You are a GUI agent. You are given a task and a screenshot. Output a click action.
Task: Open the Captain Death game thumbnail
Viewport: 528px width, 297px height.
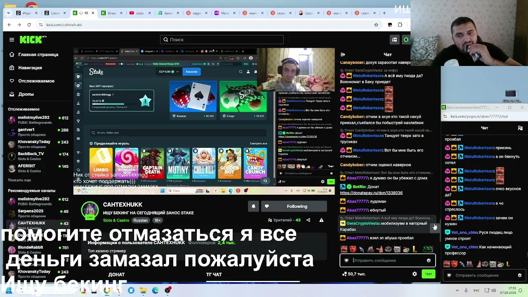coord(152,163)
